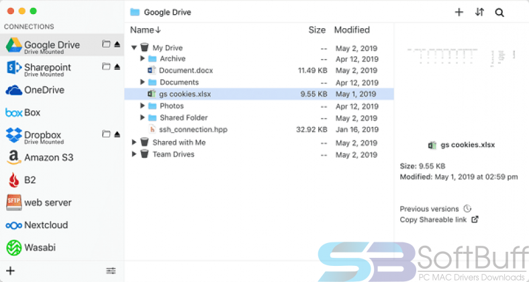Viewport: 529px width, 282px height.
Task: Select the ssh_connection.hpp file
Action: [x=193, y=129]
